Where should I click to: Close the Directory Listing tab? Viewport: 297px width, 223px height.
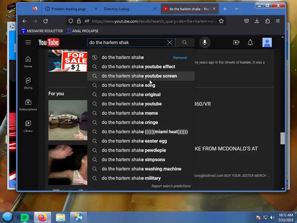155,9
